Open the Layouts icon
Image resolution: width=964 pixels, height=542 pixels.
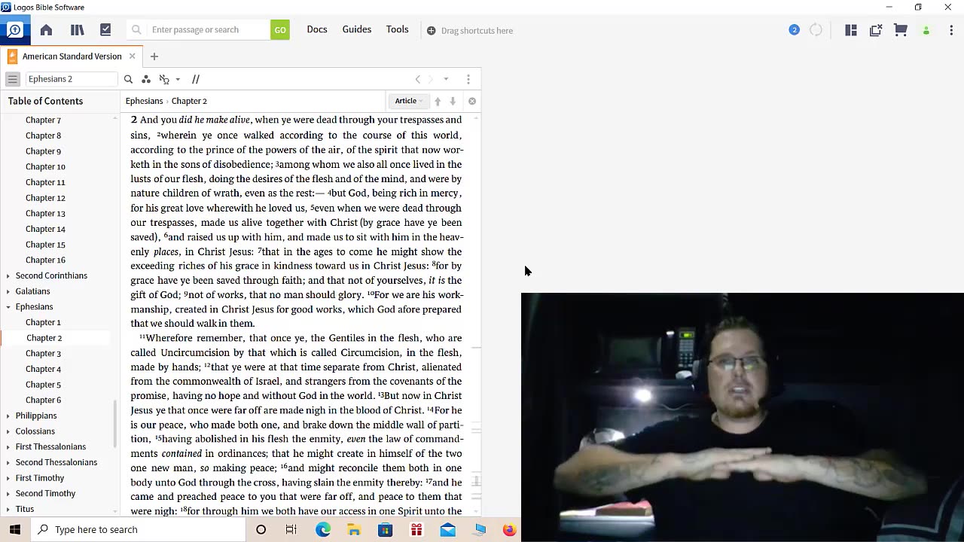coord(851,30)
